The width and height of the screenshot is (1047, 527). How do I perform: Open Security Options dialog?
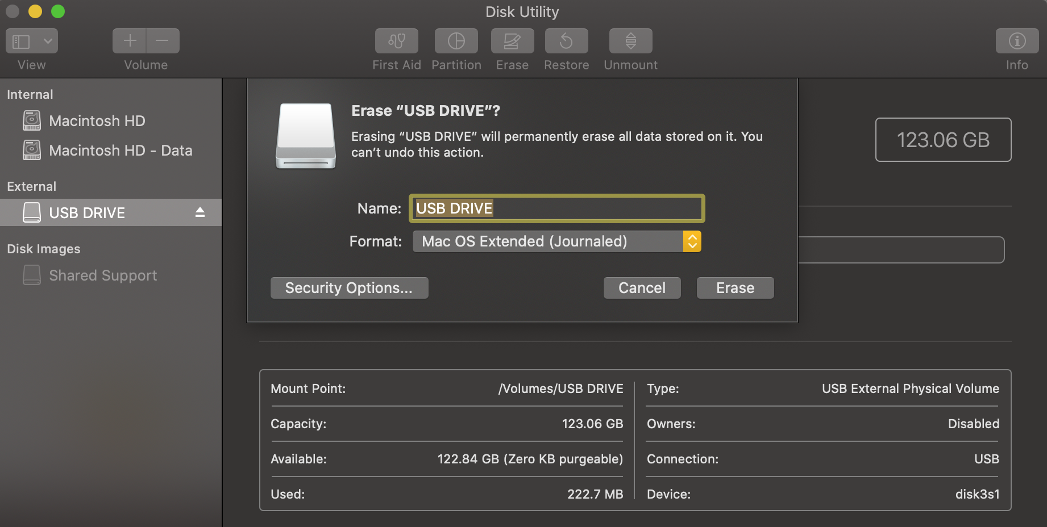pyautogui.click(x=349, y=287)
